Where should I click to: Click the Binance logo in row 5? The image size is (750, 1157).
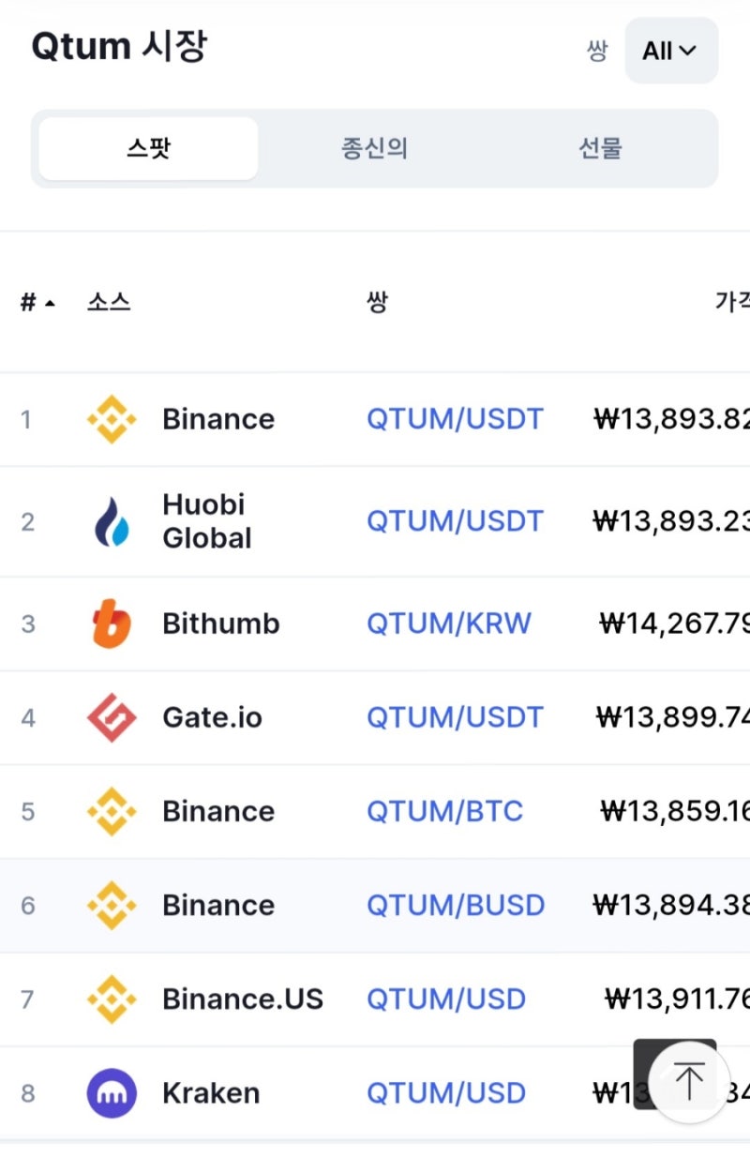coord(112,811)
